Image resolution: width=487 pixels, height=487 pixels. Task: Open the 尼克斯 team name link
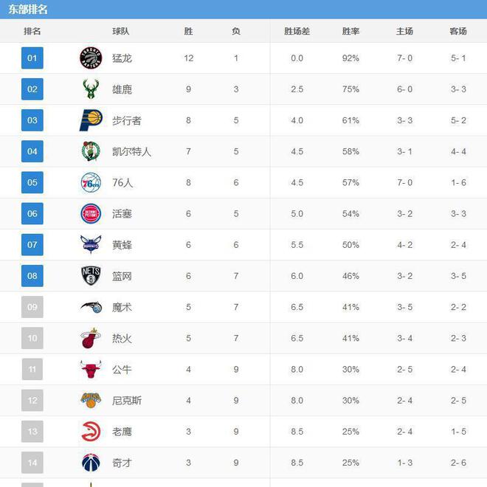pyautogui.click(x=127, y=401)
